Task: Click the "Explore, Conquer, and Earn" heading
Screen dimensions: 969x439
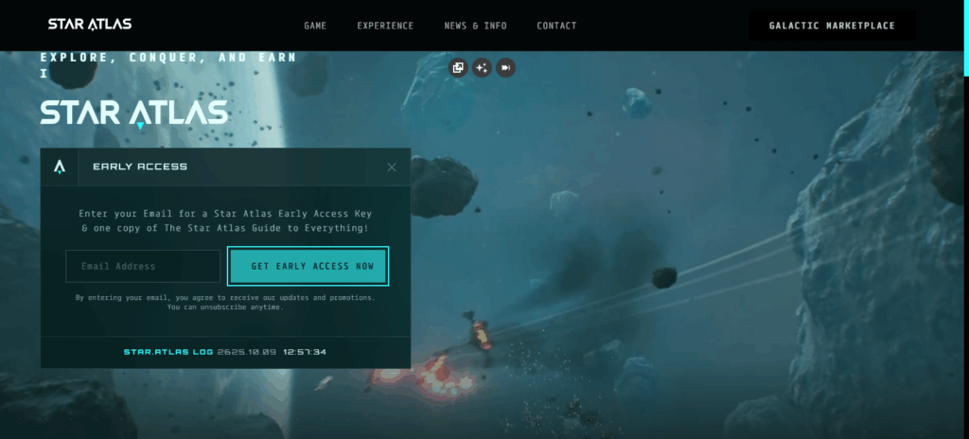Action: (168, 58)
